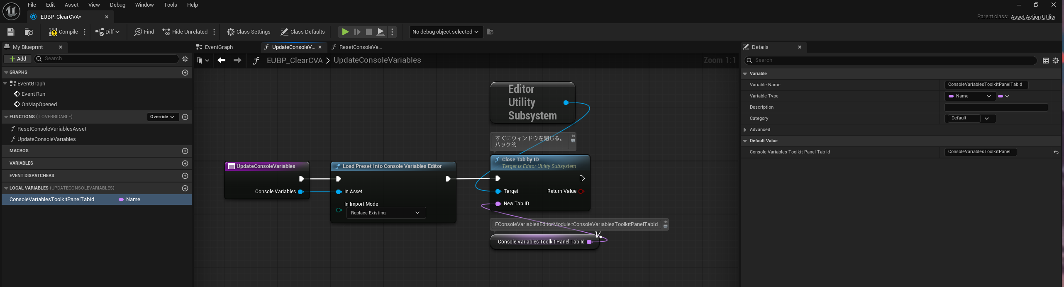This screenshot has width=1064, height=287.
Task: Collapse the FUNCTIONS section
Action: pyautogui.click(x=6, y=117)
